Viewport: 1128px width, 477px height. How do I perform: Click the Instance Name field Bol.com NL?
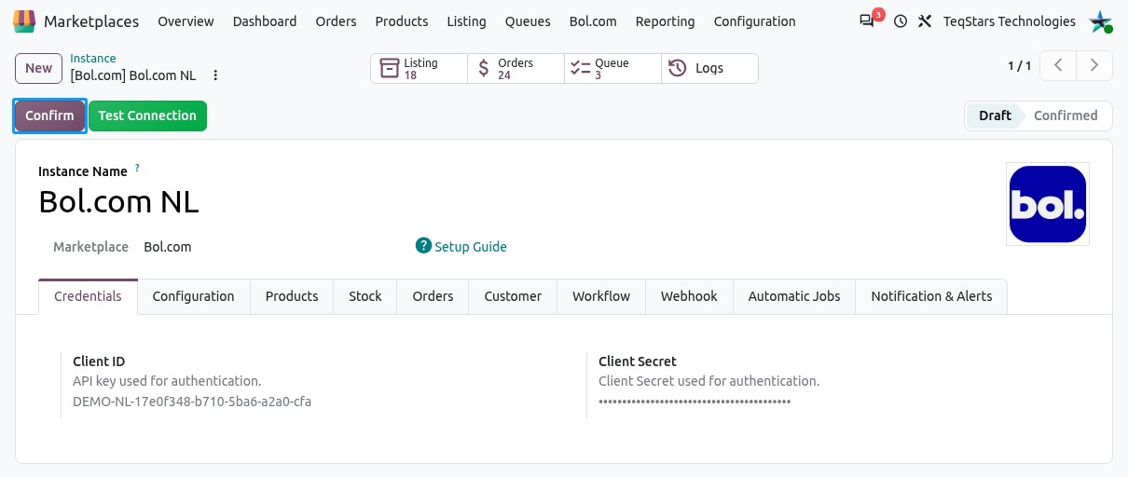[118, 201]
